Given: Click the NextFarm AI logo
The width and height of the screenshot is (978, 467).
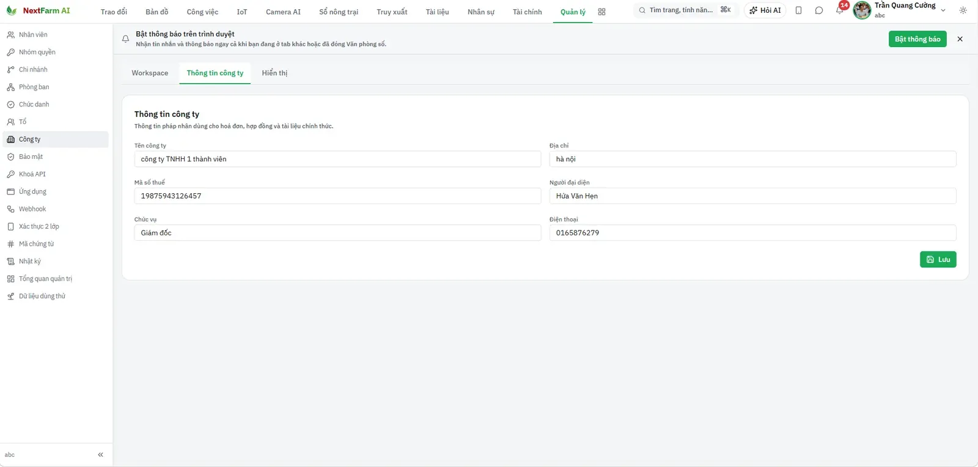Looking at the screenshot, I should coord(39,10).
